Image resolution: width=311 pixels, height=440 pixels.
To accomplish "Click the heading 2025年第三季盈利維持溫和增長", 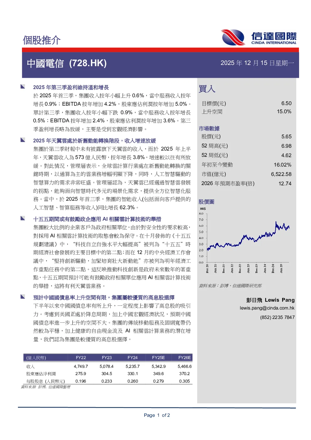I will [71, 87].
